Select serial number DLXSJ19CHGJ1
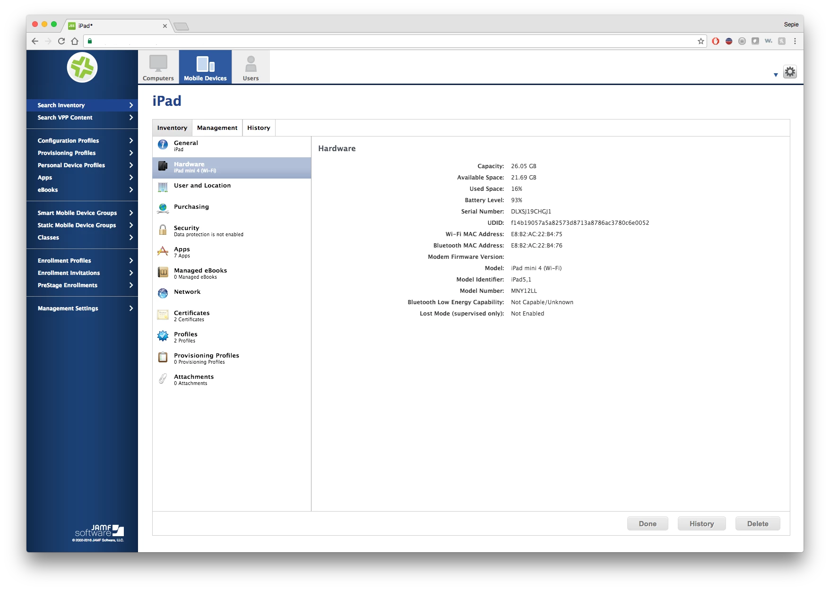Viewport: 830px width, 590px height. pyautogui.click(x=531, y=212)
